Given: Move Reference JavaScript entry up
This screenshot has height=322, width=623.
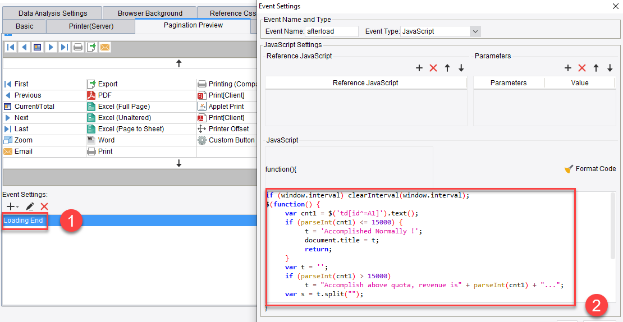Looking at the screenshot, I should [x=447, y=68].
